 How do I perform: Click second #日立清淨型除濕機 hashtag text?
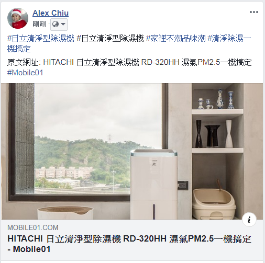coord(110,38)
